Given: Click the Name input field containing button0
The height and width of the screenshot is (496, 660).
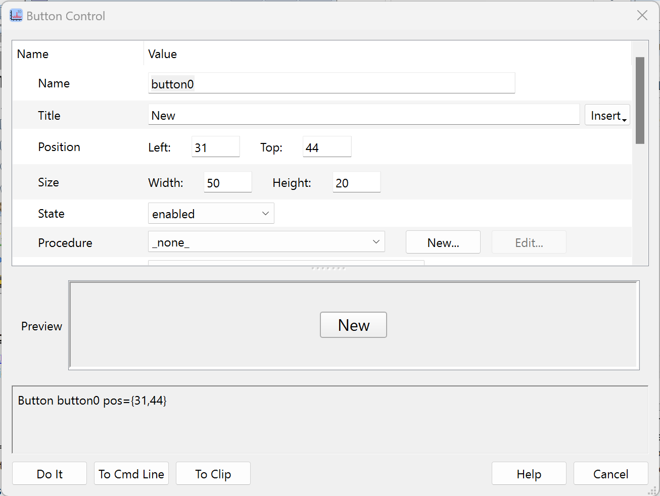Looking at the screenshot, I should [x=331, y=83].
